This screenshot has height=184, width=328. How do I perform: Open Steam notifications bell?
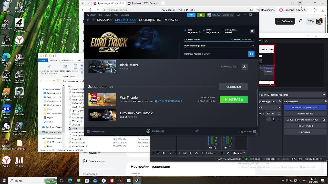[x=201, y=15]
